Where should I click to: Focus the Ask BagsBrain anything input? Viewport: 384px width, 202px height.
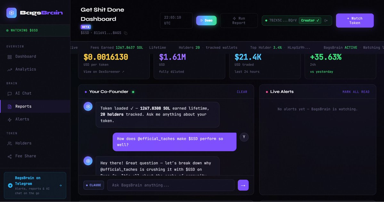point(171,185)
